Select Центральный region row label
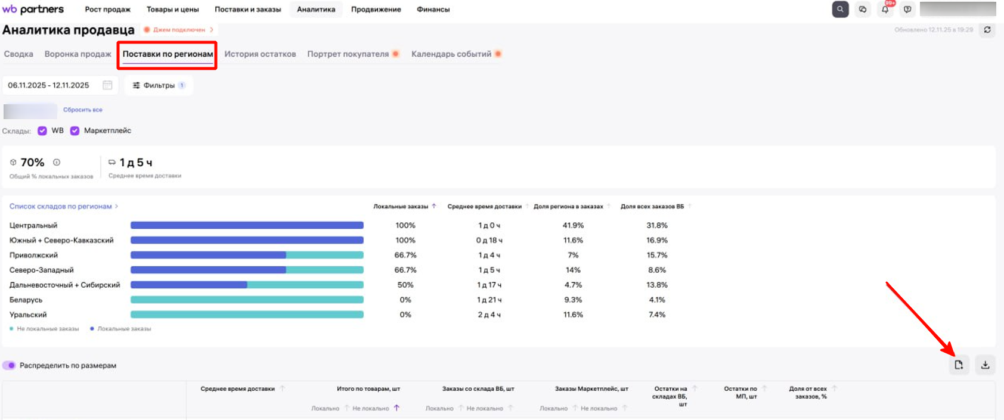 coord(33,225)
